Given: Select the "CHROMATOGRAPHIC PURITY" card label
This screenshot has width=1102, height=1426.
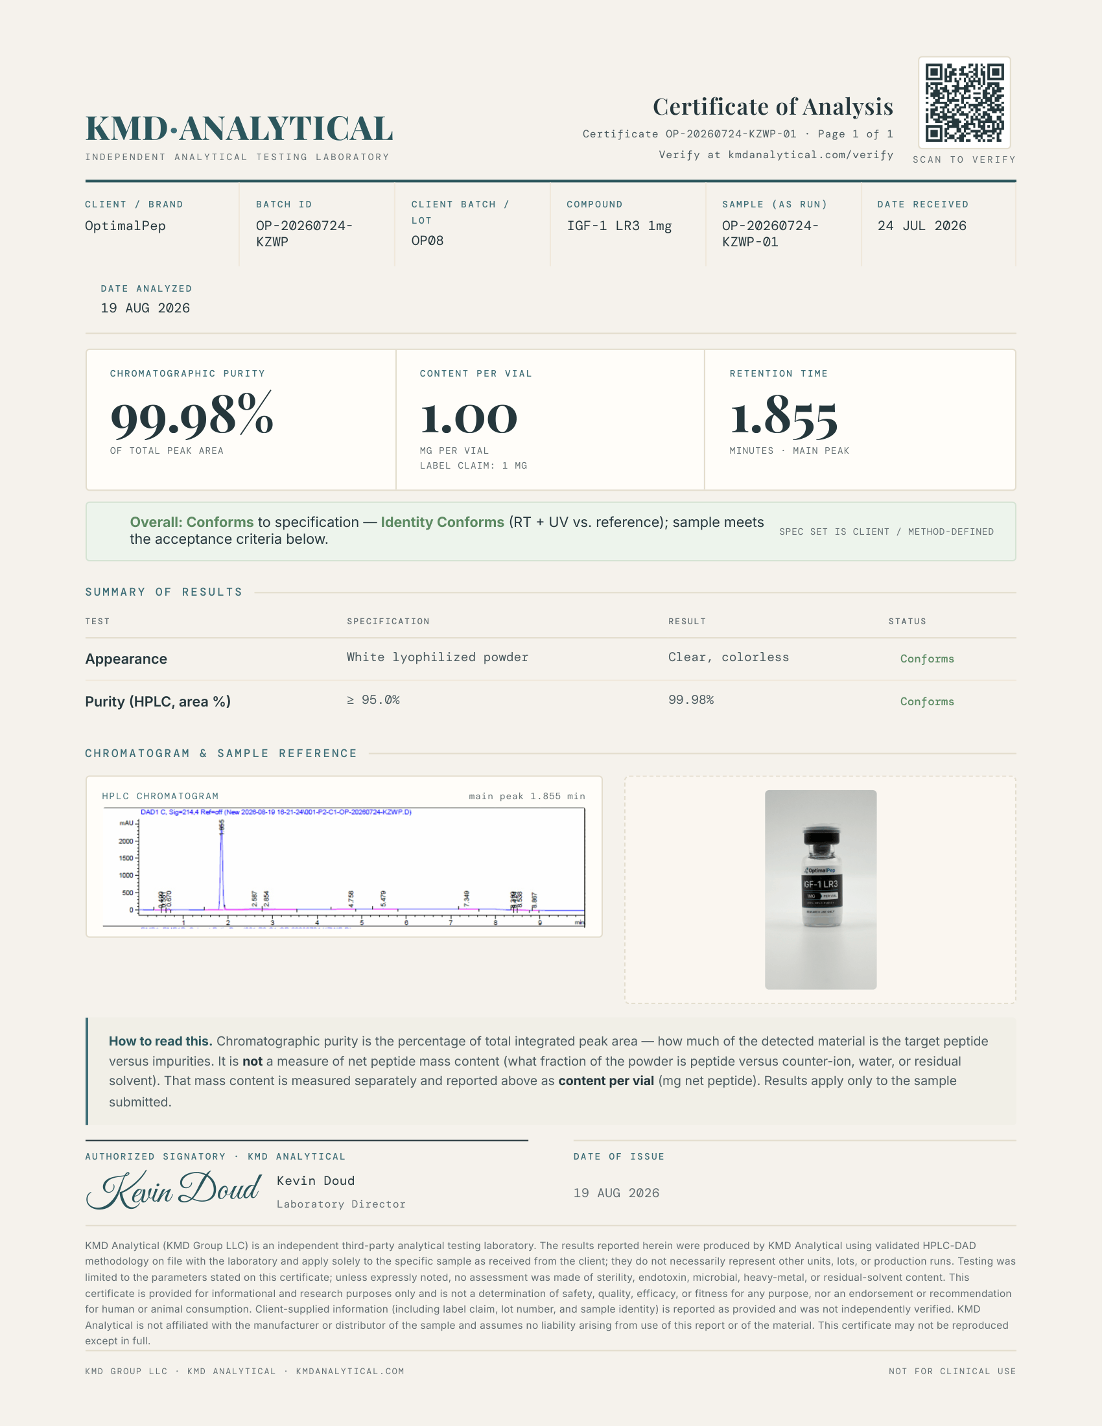Looking at the screenshot, I should tap(187, 373).
